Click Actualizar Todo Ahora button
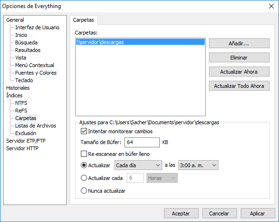Screen dimensions: 279x222 click(239, 86)
